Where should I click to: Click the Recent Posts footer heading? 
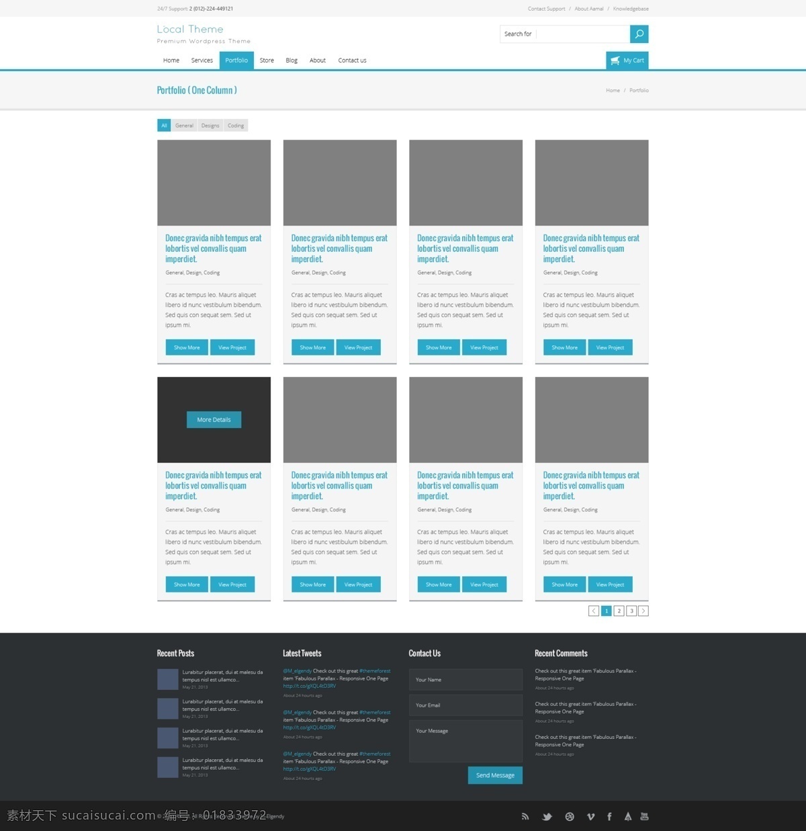(x=175, y=653)
